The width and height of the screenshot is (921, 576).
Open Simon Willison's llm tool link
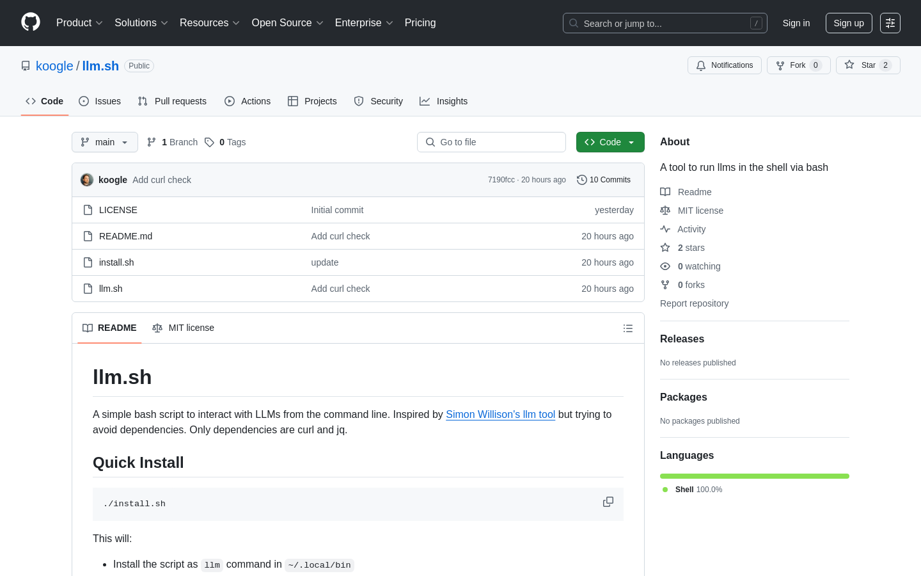[x=500, y=414]
